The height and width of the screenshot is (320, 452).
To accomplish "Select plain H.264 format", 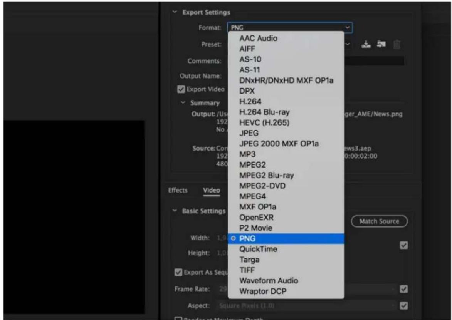I will (x=286, y=101).
